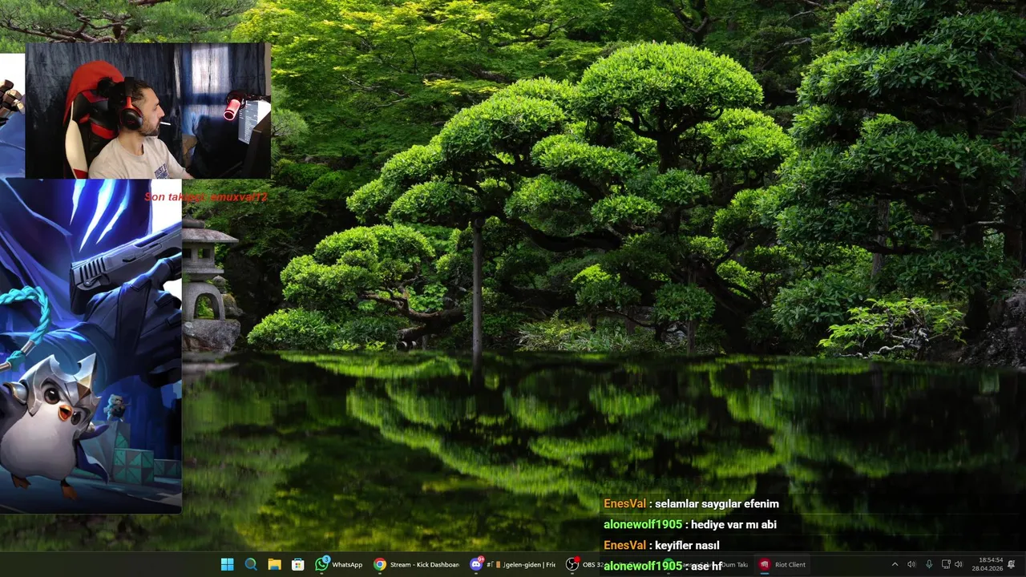Open network and display tray icon

945,564
